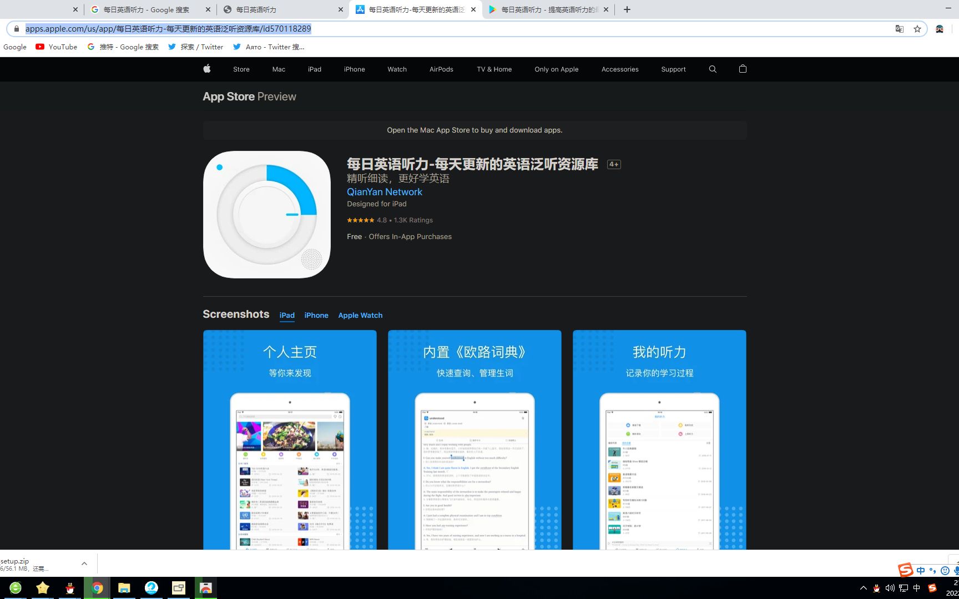Open the 推特 - Google 搜索 bookmark

coord(123,47)
